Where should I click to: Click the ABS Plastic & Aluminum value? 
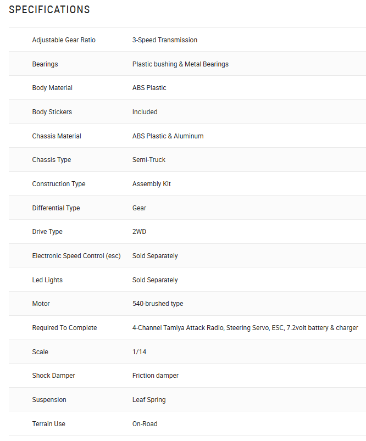tap(168, 136)
